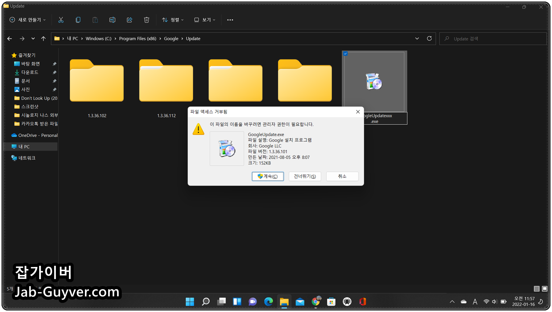Open the See more (...) menu
This screenshot has width=552, height=312.
pyautogui.click(x=230, y=20)
